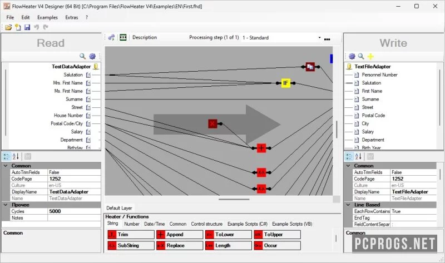Viewport: 445px width, 263px height.
Task: Click designer toolbar icon left of Description
Action: point(112,37)
